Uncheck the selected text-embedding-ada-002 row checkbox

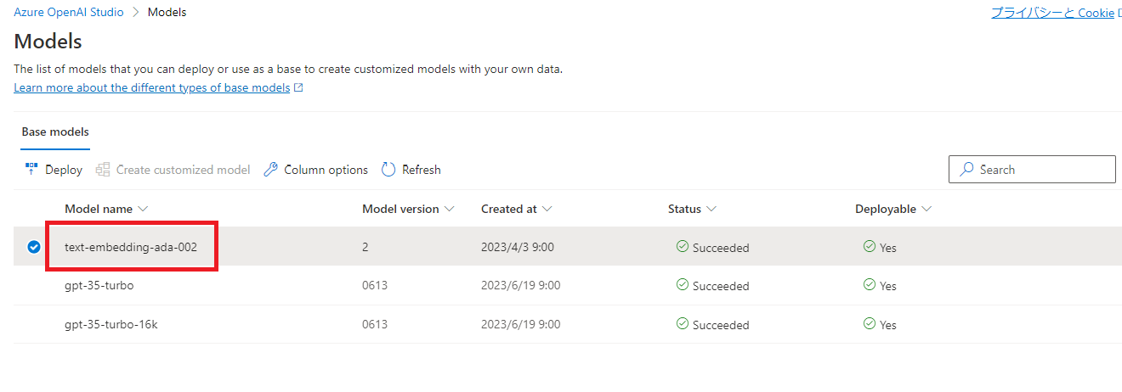(x=34, y=247)
